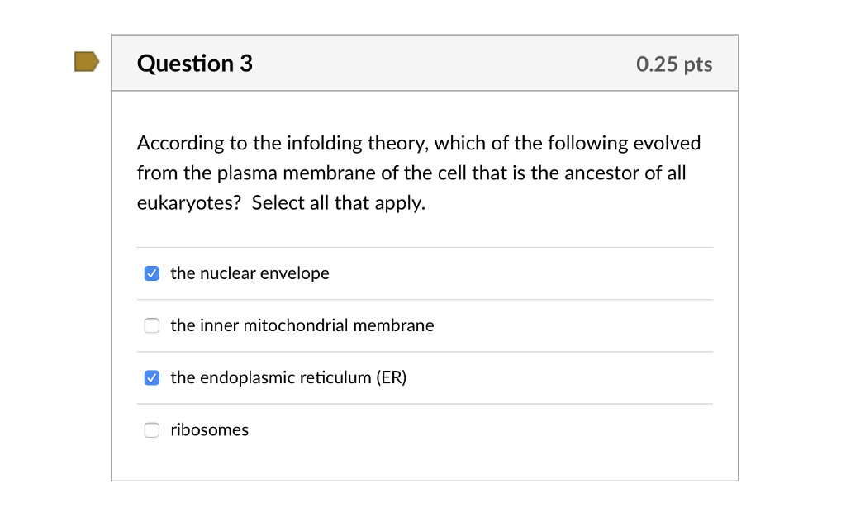
Task: Select 'the nuclear envelope' answer label
Action: click(x=249, y=273)
